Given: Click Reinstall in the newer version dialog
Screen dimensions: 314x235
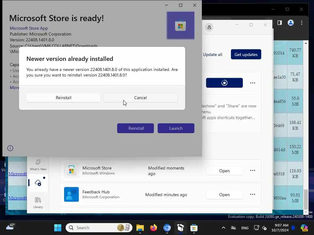Looking at the screenshot, I should coord(63,98).
